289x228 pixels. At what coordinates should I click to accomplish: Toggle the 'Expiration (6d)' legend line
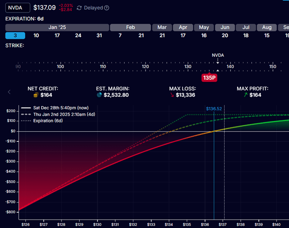[x=42, y=121]
